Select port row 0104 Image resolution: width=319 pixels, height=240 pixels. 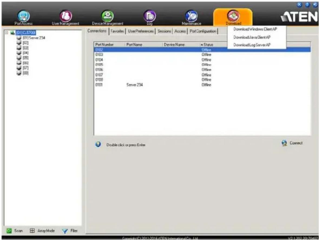coord(202,60)
